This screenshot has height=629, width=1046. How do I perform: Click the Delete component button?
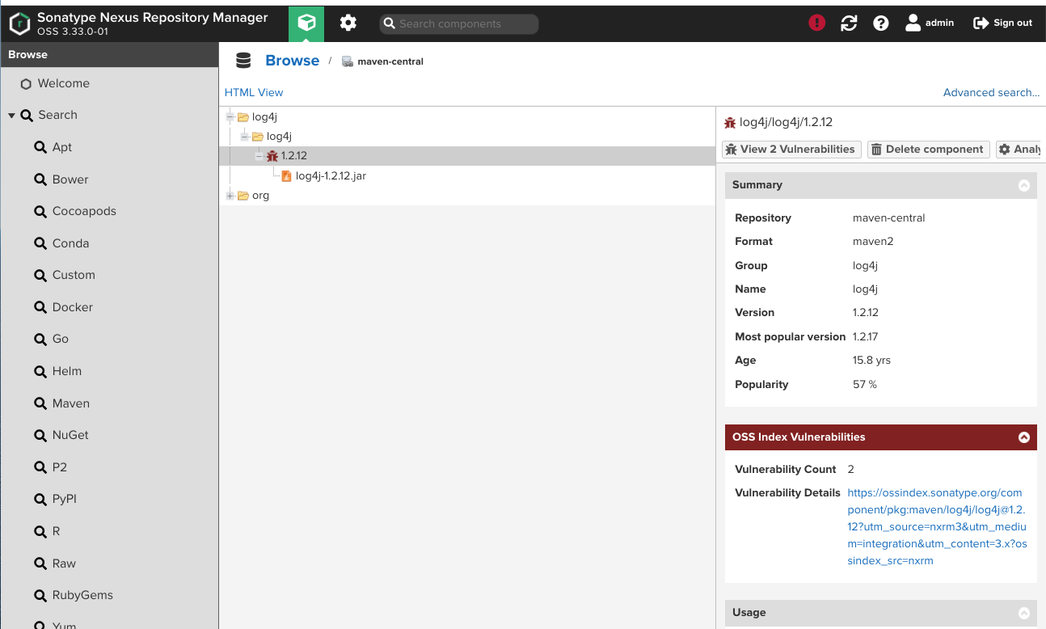point(928,150)
